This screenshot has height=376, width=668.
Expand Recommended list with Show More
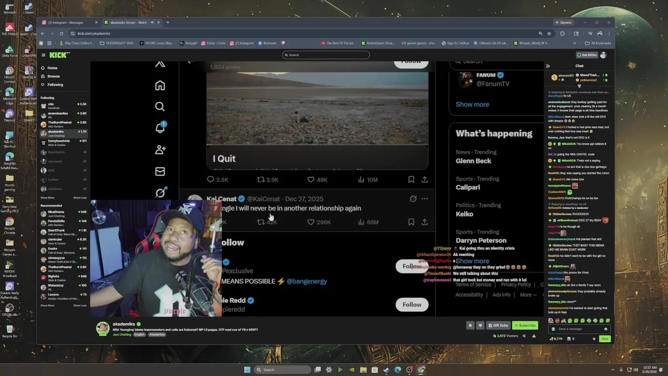click(47, 305)
